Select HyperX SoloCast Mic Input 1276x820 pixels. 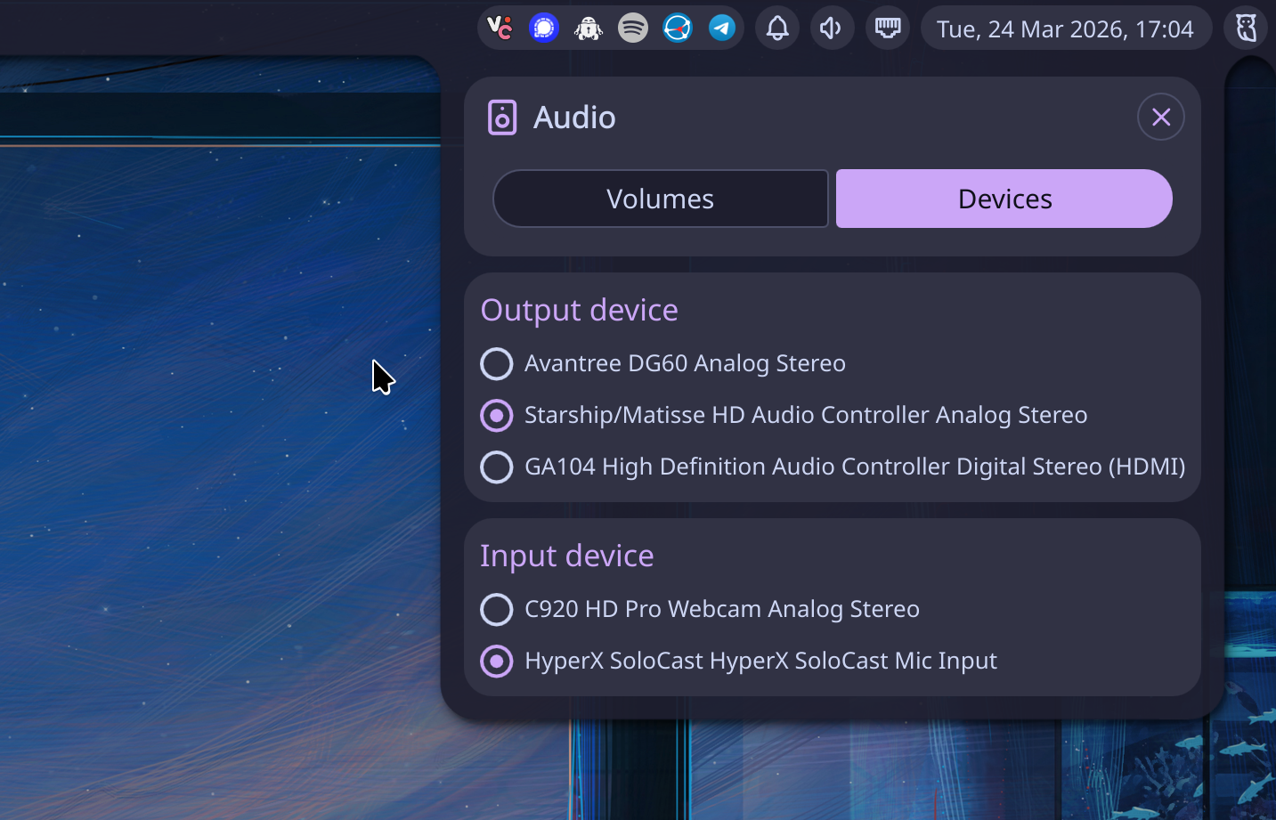(497, 661)
